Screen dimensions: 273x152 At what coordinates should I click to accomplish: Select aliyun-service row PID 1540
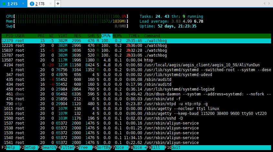[136, 138]
